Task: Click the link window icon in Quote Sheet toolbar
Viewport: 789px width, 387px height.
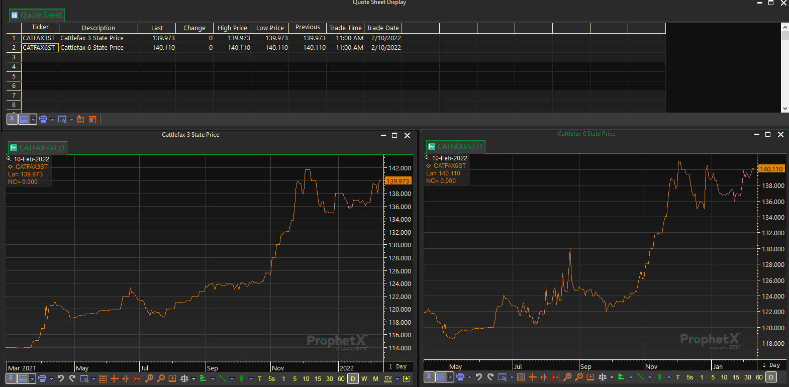Action: [x=62, y=119]
